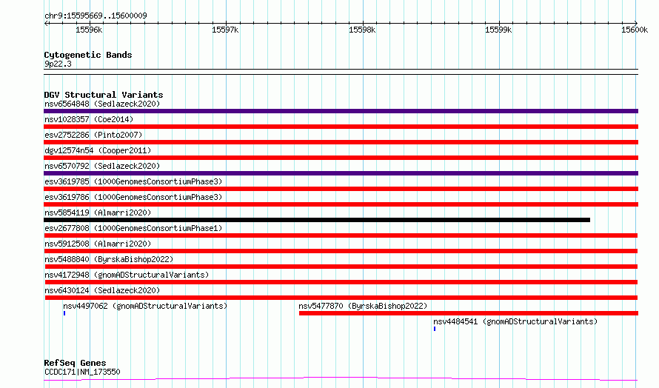Select variant label nsv6564848 (Sedlazeck2020)

[x=102, y=104]
